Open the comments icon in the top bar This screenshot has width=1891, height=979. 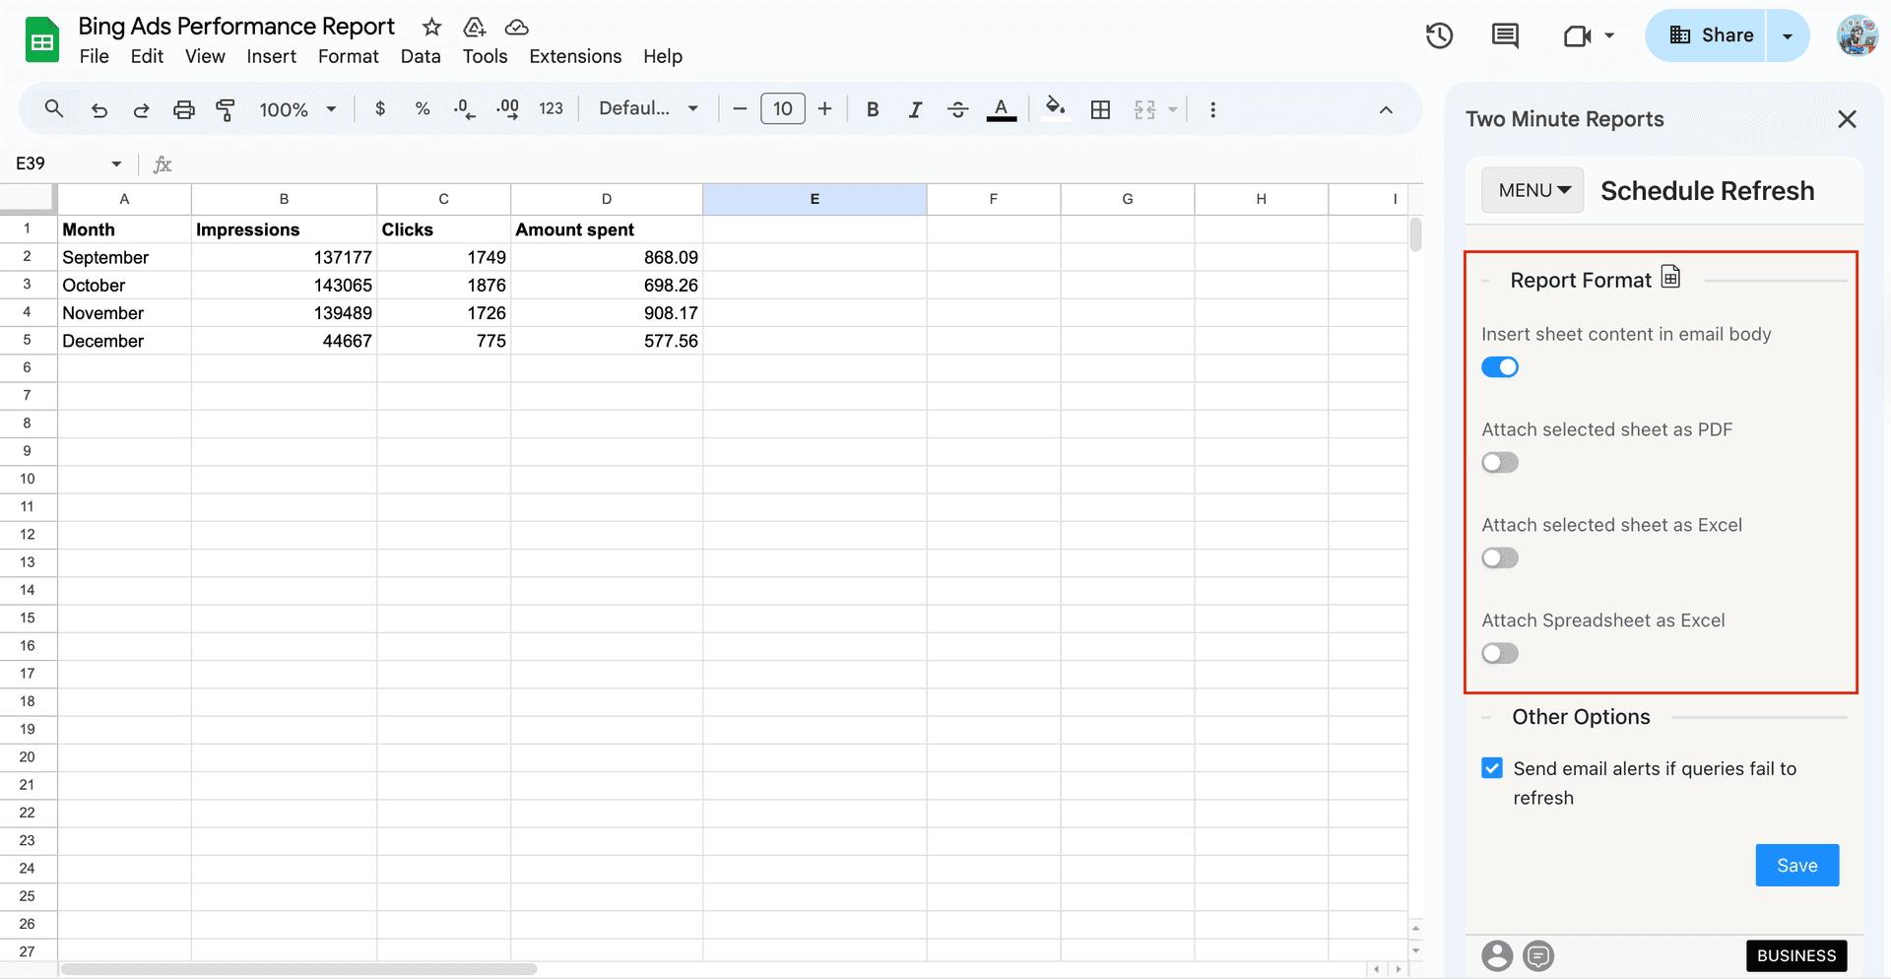click(1504, 35)
